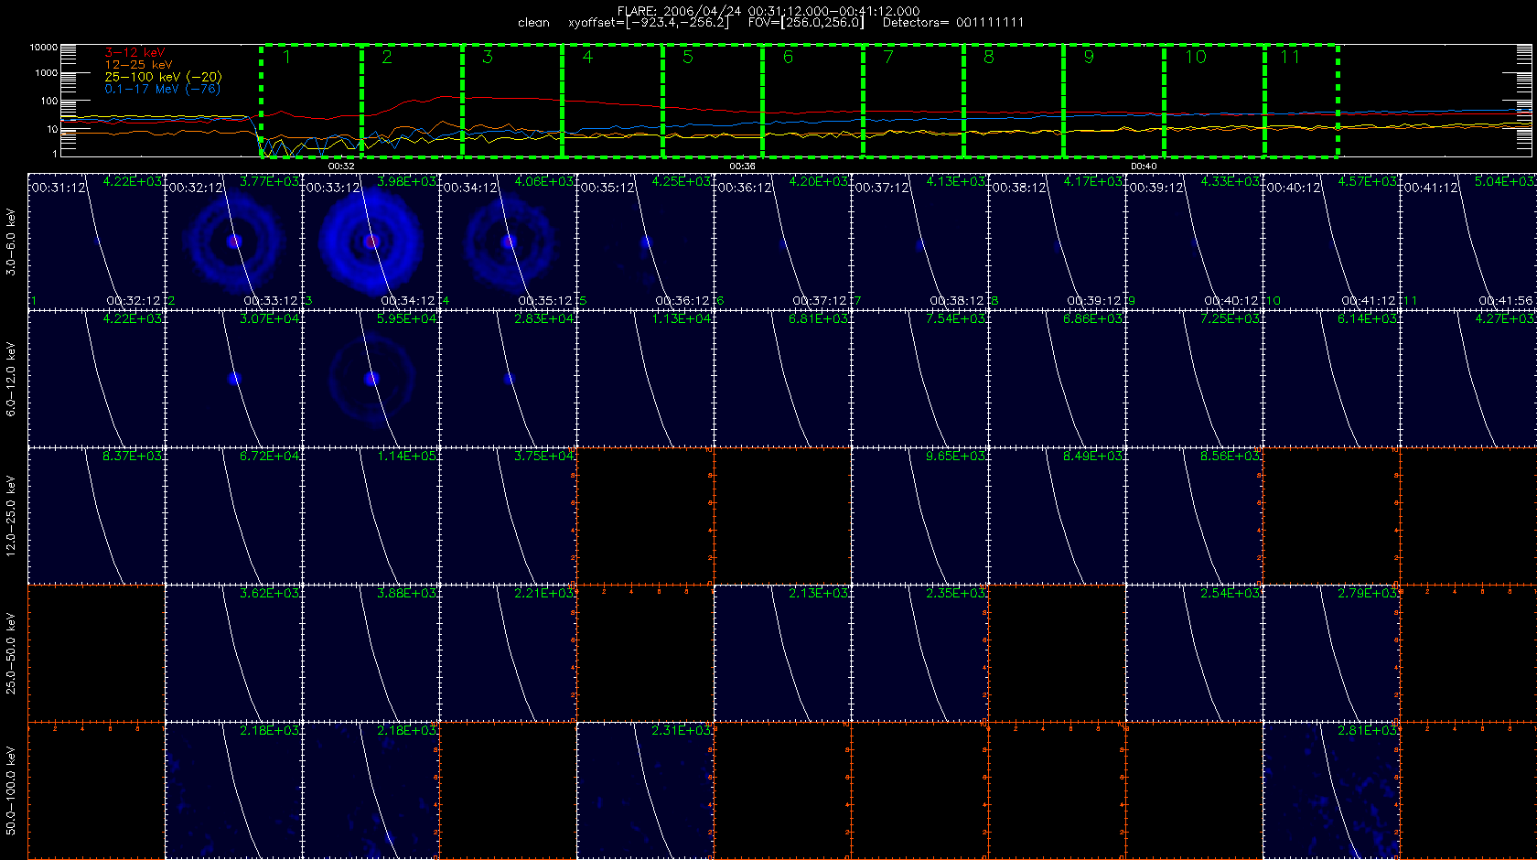
Task: Click the '12.0-25.0 keV' row label
Action: (11, 516)
